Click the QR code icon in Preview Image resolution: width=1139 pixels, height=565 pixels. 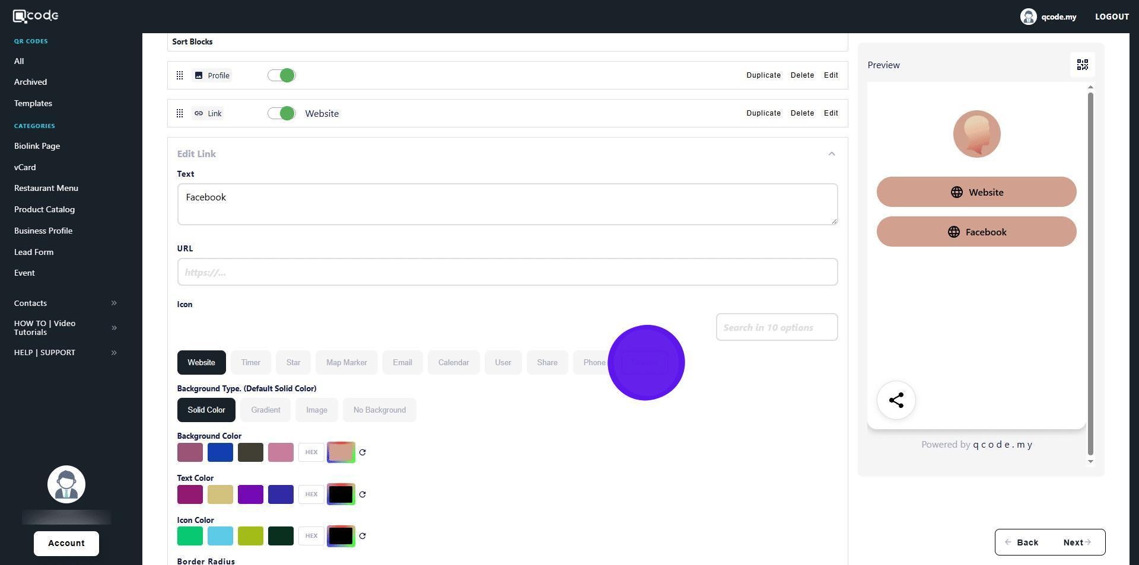point(1082,65)
